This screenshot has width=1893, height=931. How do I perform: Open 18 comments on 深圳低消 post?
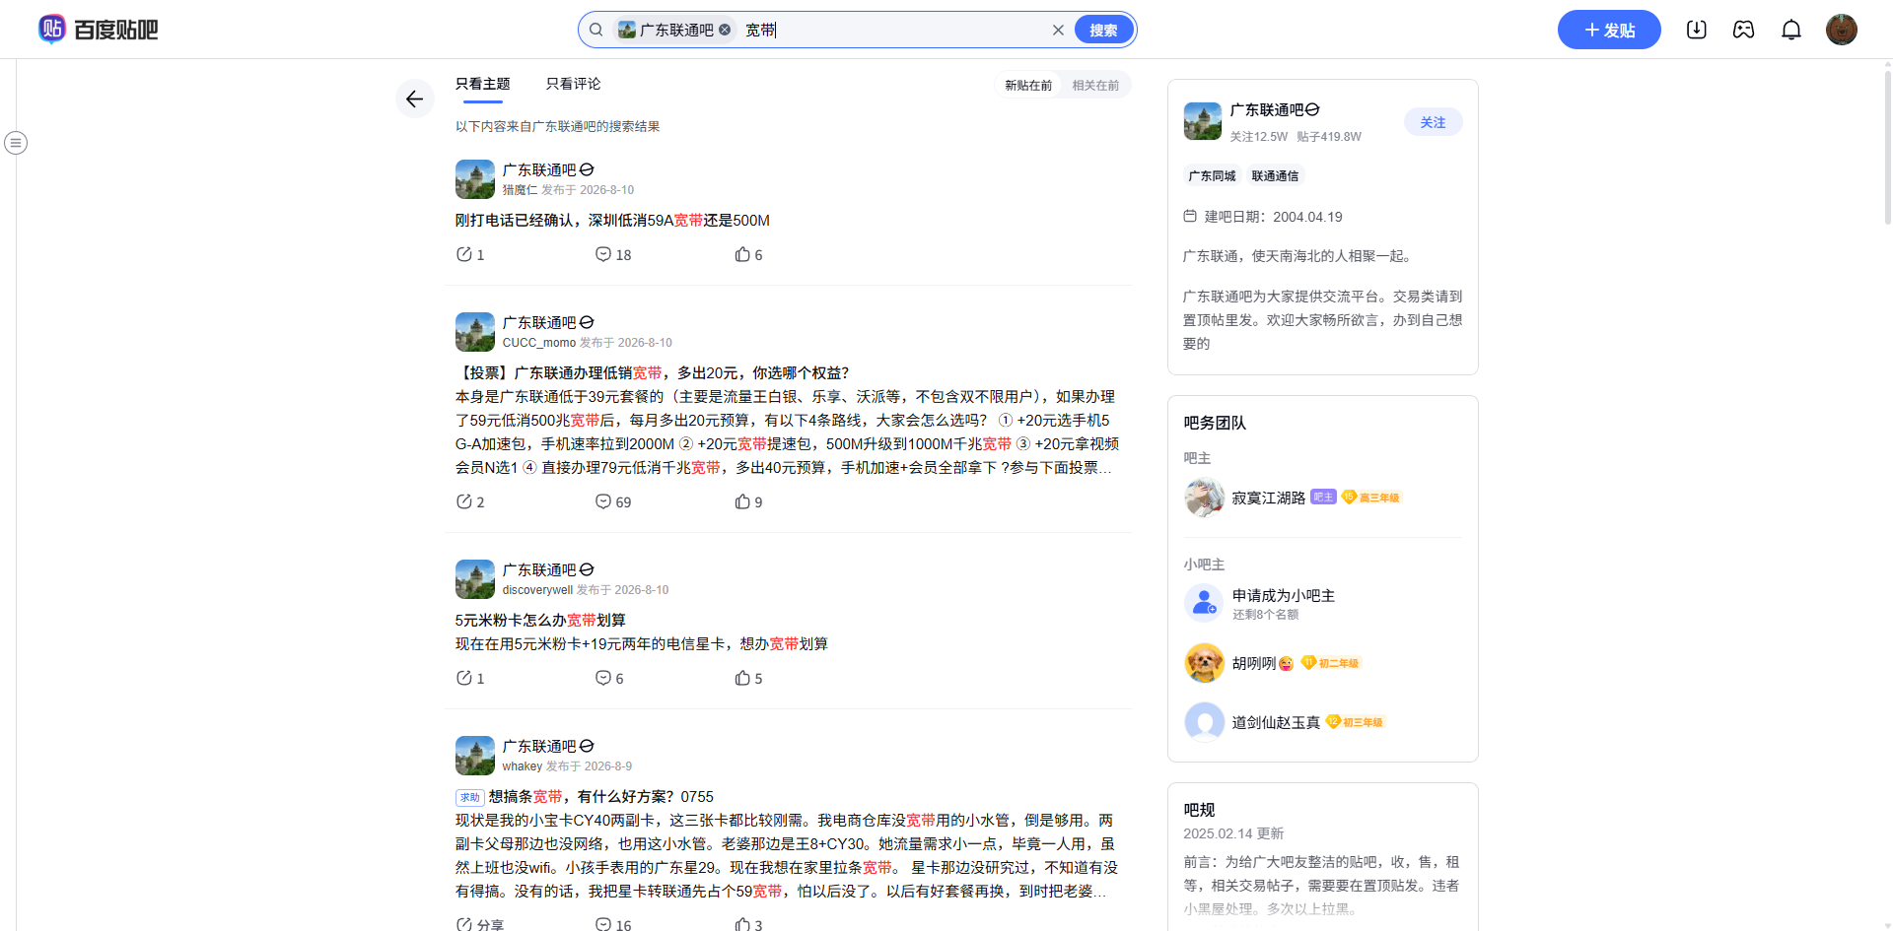613,255
